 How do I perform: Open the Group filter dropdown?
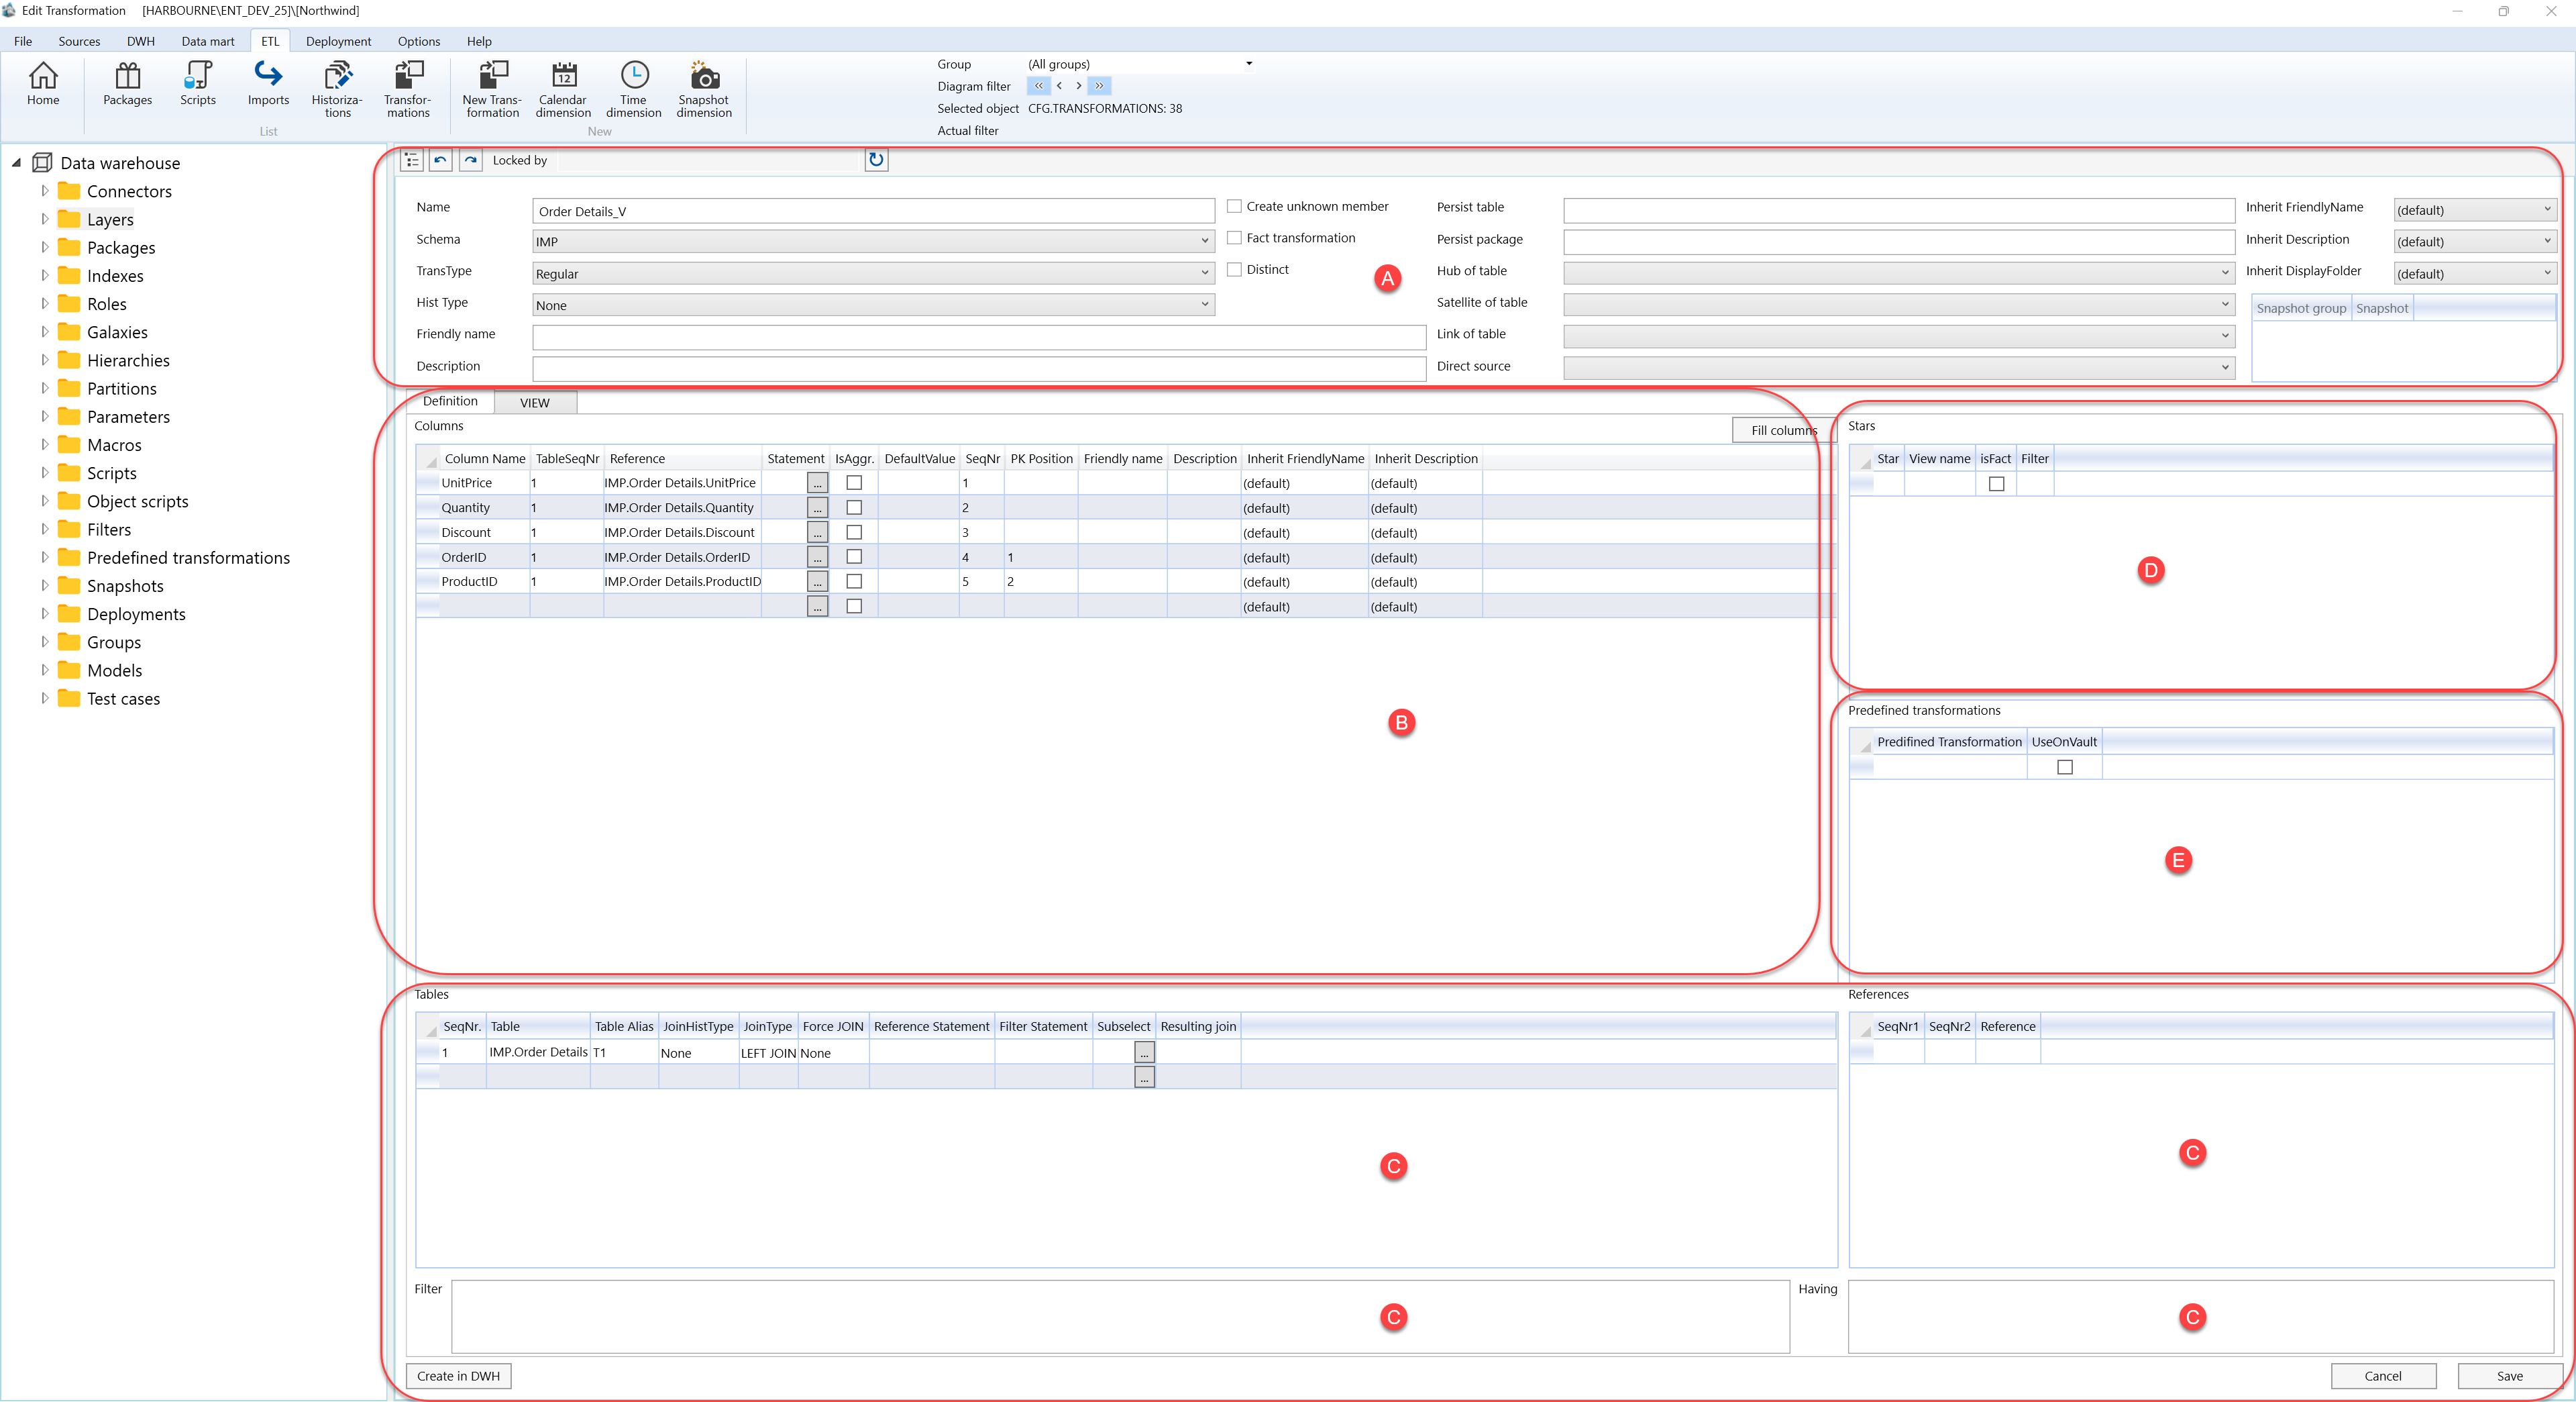click(x=1248, y=64)
